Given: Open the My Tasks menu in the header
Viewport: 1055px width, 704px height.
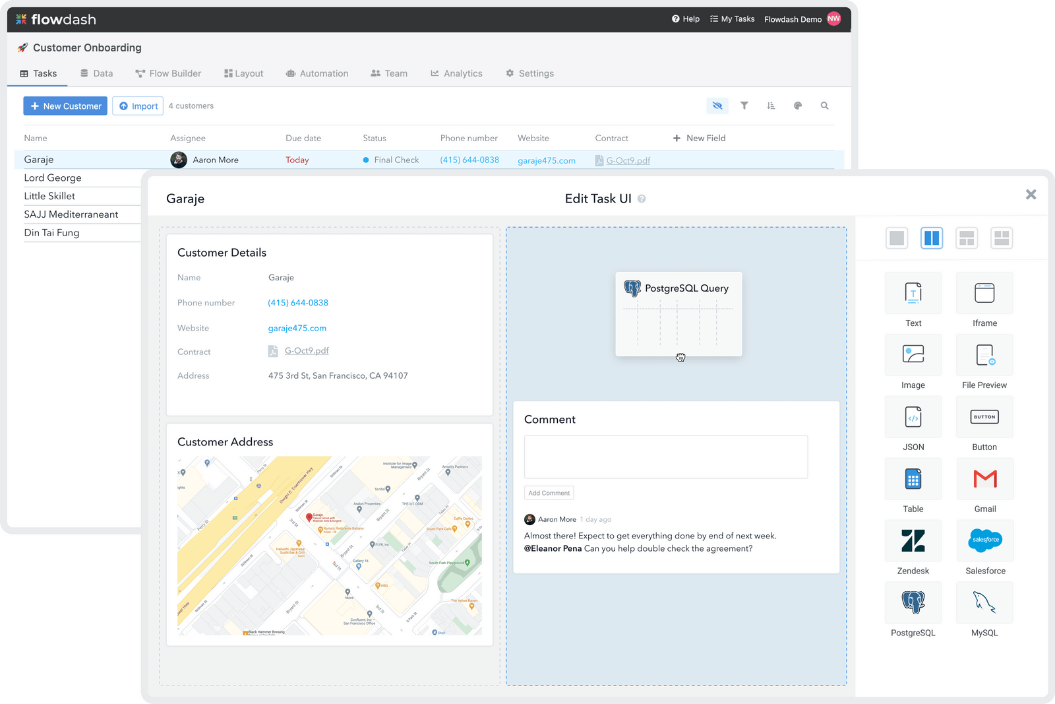Looking at the screenshot, I should [732, 19].
